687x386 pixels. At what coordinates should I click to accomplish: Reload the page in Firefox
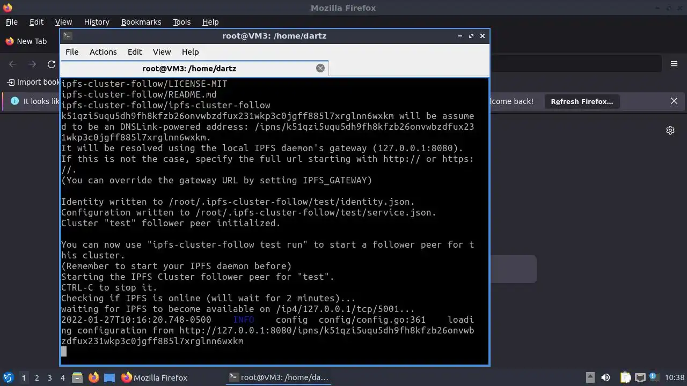click(52, 64)
